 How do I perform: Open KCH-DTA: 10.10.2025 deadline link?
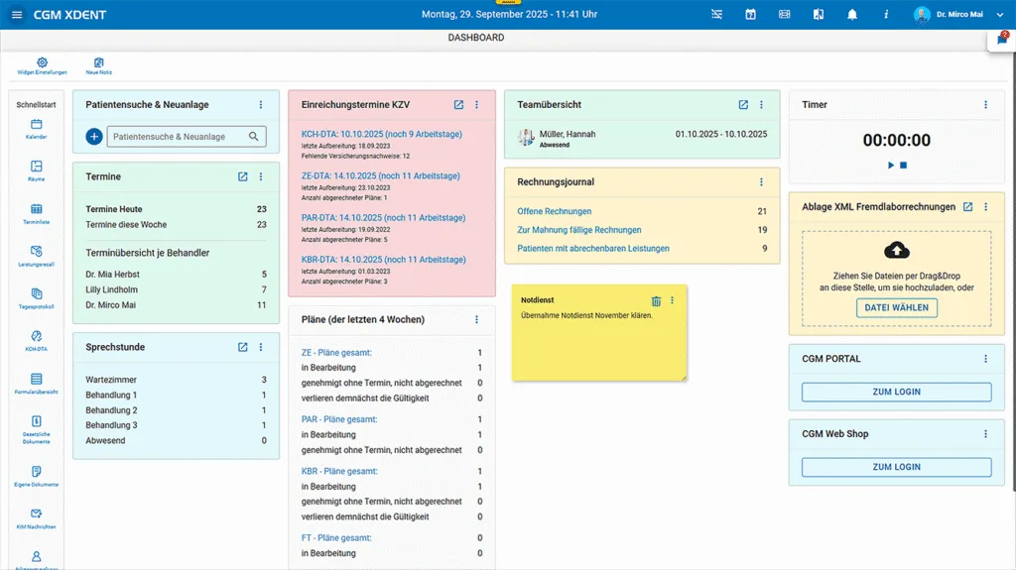click(x=381, y=134)
